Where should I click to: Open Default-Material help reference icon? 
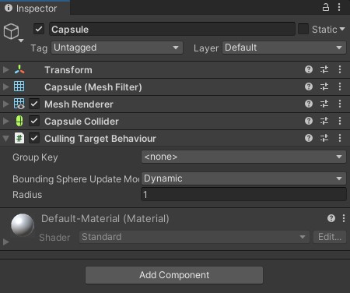[331, 218]
